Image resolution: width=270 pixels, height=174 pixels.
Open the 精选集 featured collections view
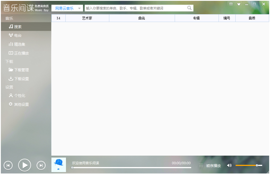coord(18,44)
